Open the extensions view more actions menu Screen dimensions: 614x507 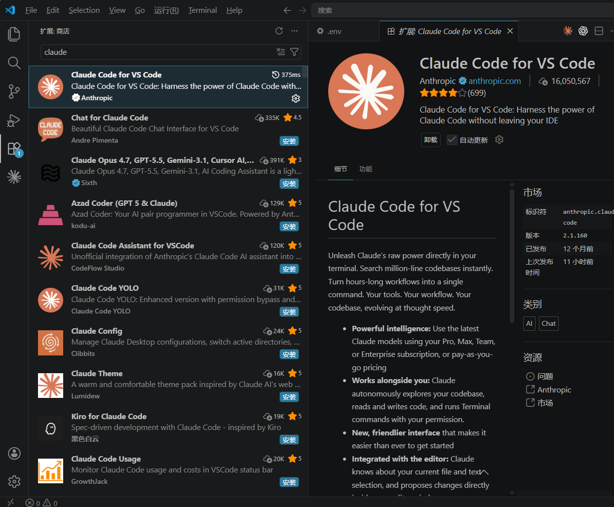tap(295, 31)
